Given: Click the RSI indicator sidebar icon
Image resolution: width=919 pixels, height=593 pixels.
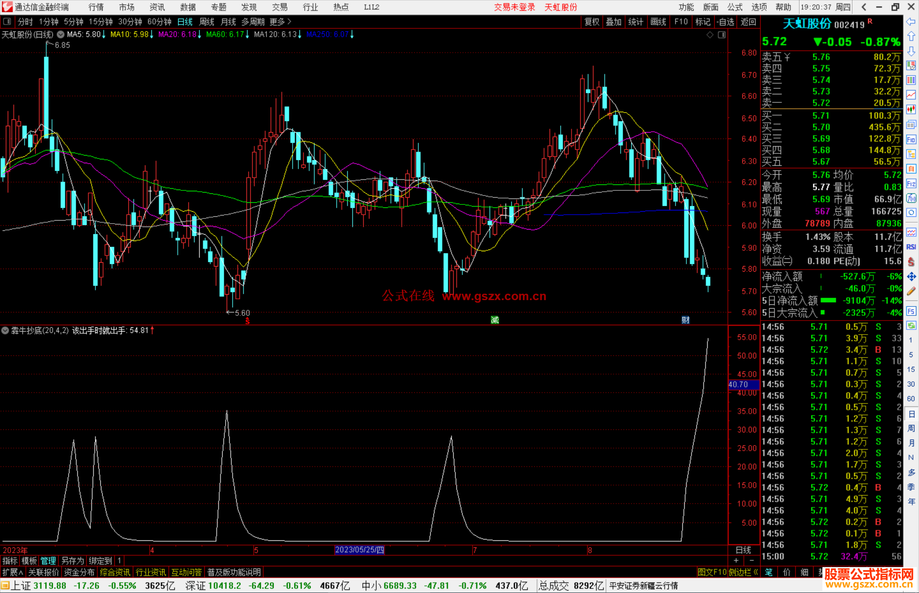Looking at the screenshot, I should pos(911,247).
